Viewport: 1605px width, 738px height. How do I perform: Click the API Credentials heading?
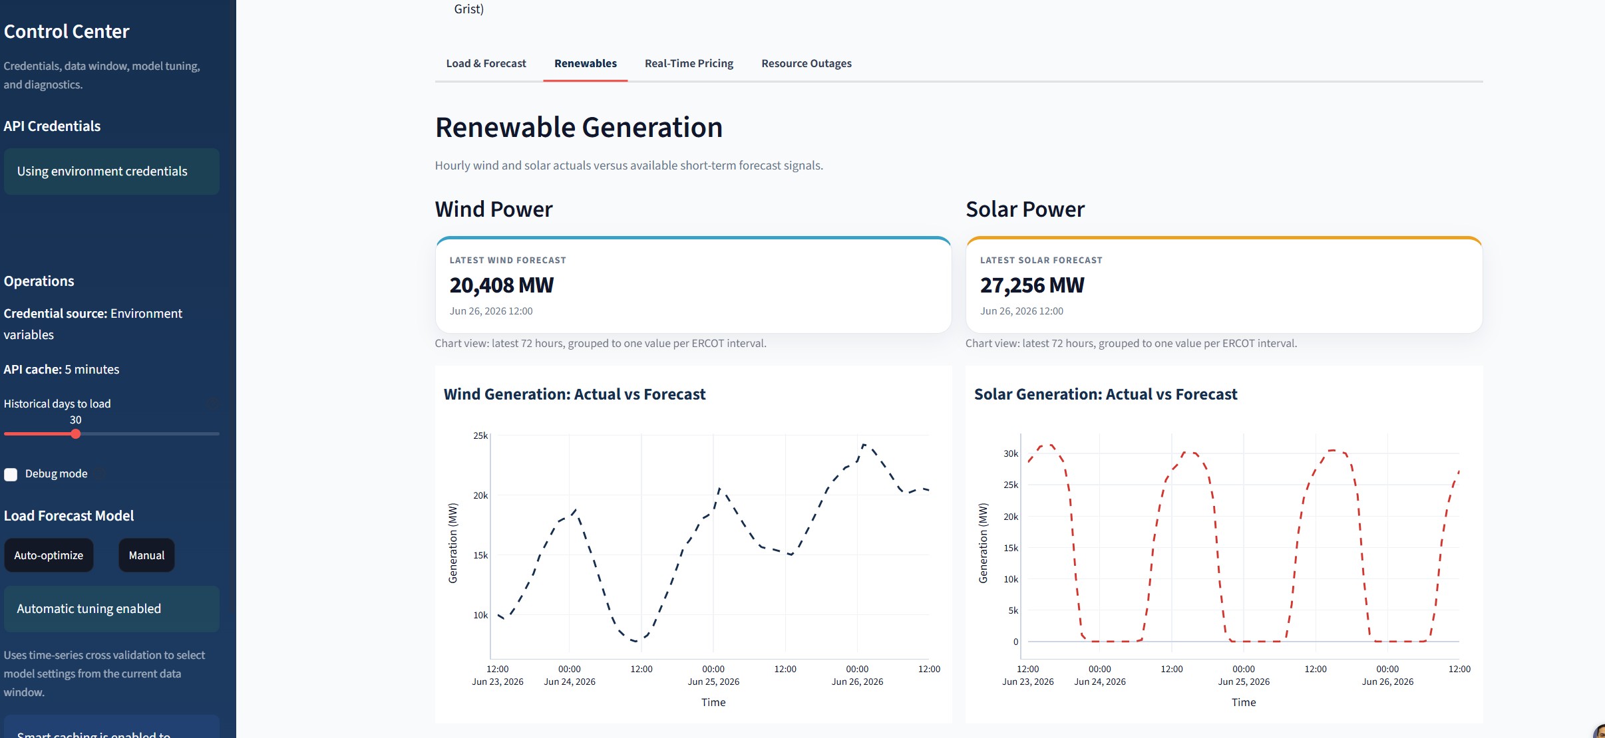(52, 126)
